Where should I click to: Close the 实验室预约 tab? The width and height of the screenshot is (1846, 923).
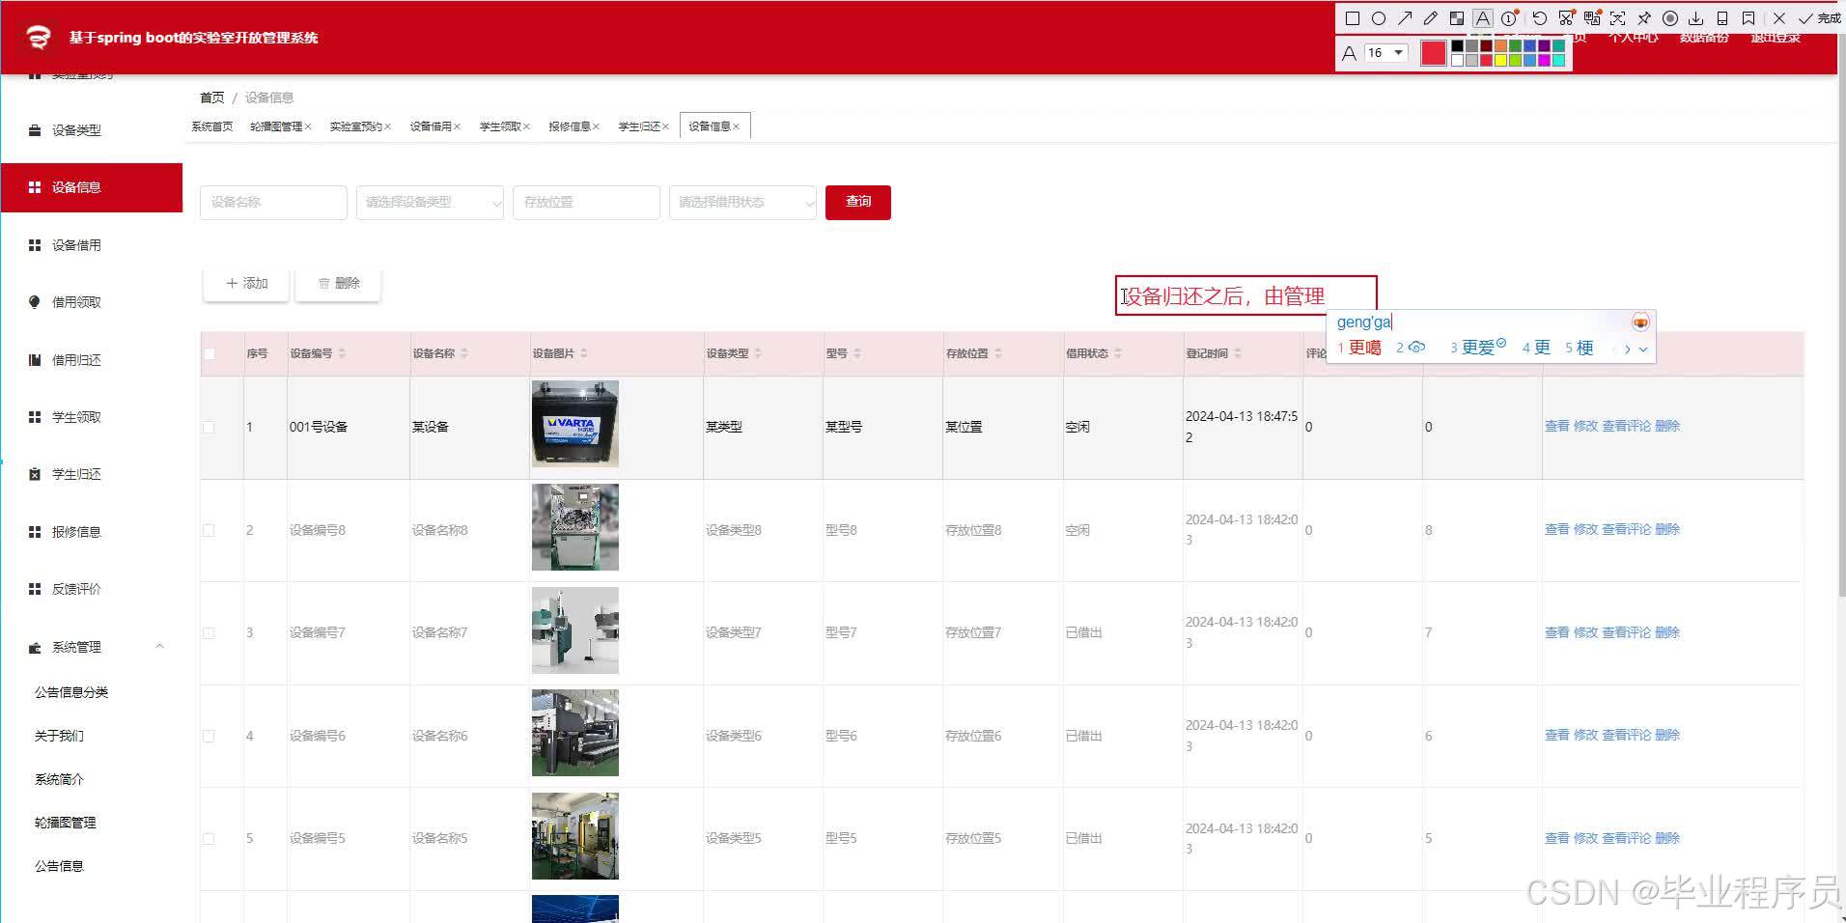tap(388, 126)
